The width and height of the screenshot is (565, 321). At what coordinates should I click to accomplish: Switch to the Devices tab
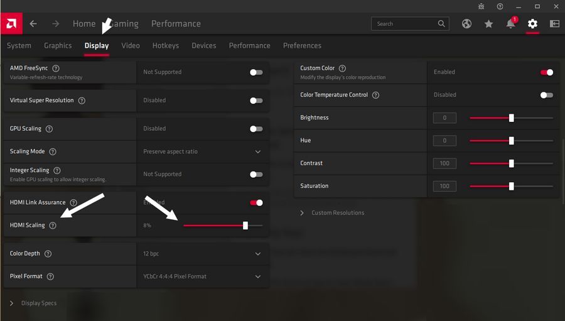point(203,45)
